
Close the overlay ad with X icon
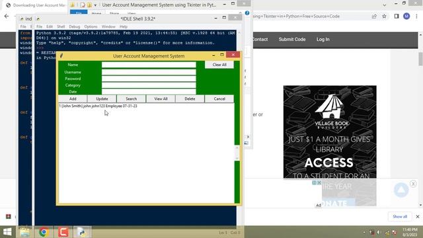(x=413, y=184)
